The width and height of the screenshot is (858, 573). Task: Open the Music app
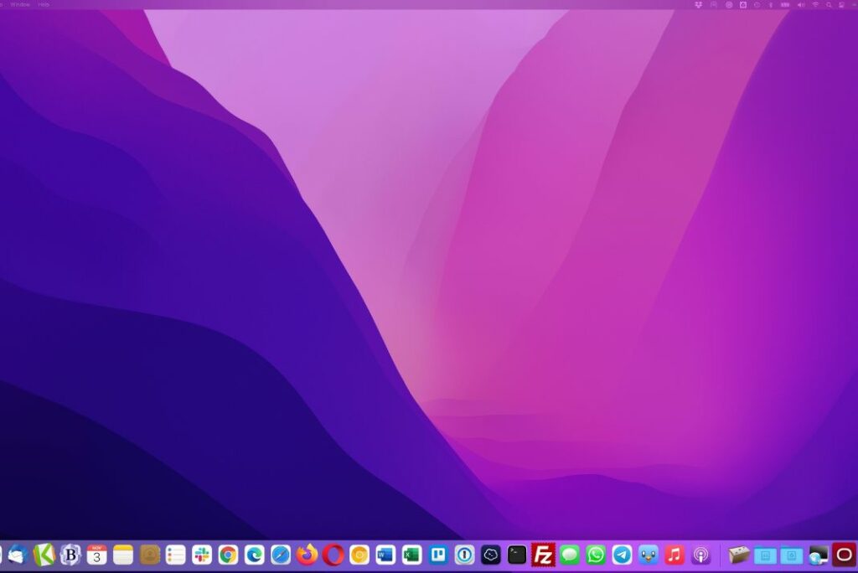(x=675, y=555)
